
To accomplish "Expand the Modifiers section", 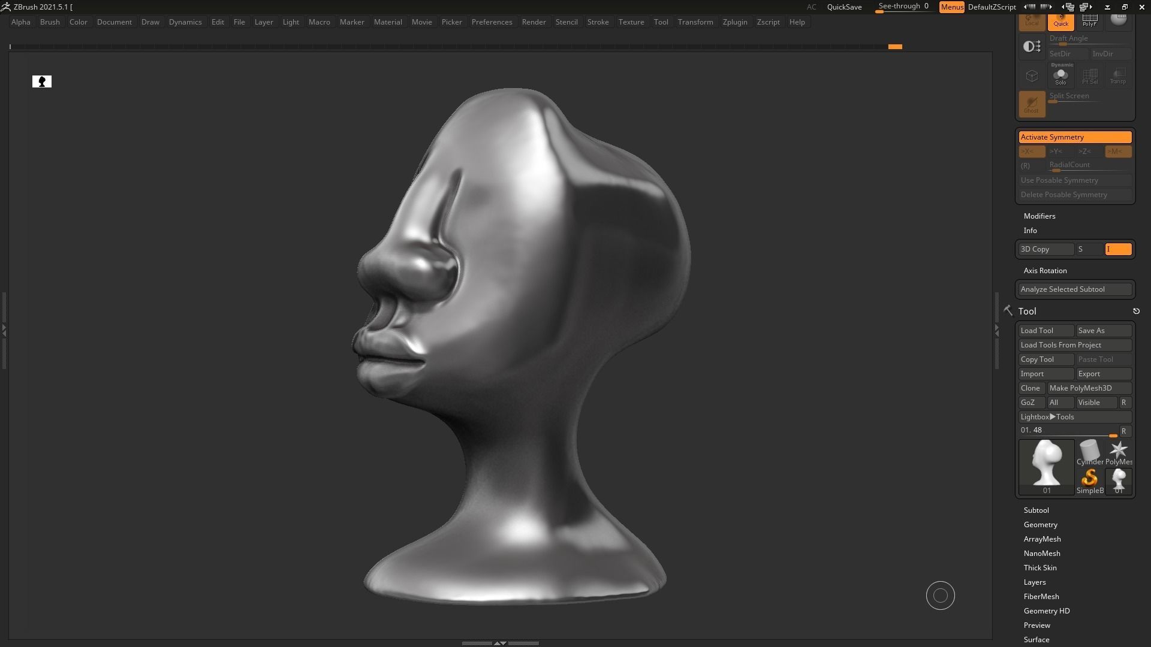I will pos(1039,216).
